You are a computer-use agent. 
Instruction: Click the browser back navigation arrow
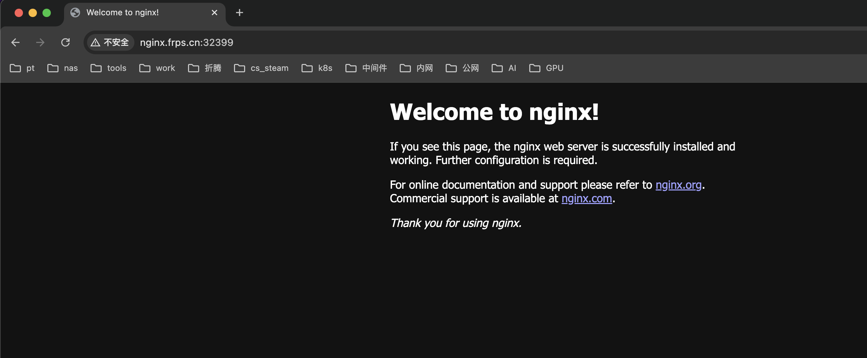[15, 42]
